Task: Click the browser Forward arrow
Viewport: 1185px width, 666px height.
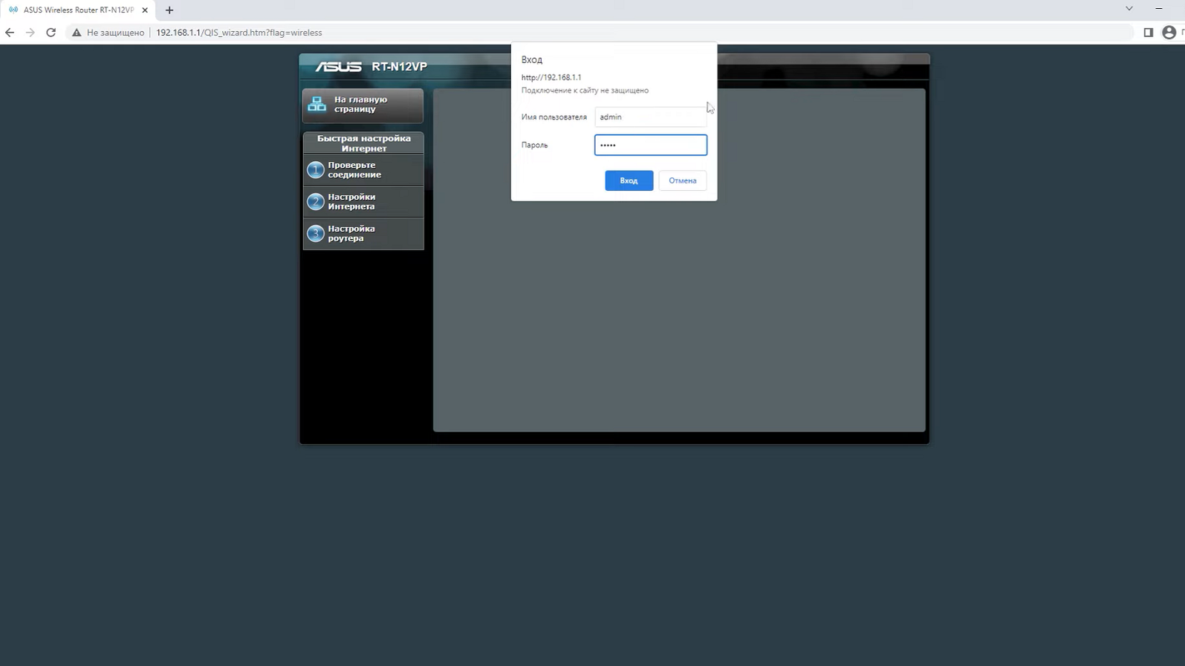Action: click(x=30, y=33)
